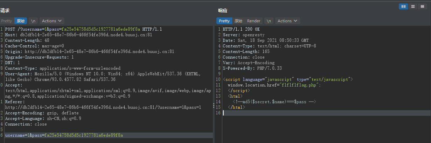Open the response Actions dropdown

point(287,21)
